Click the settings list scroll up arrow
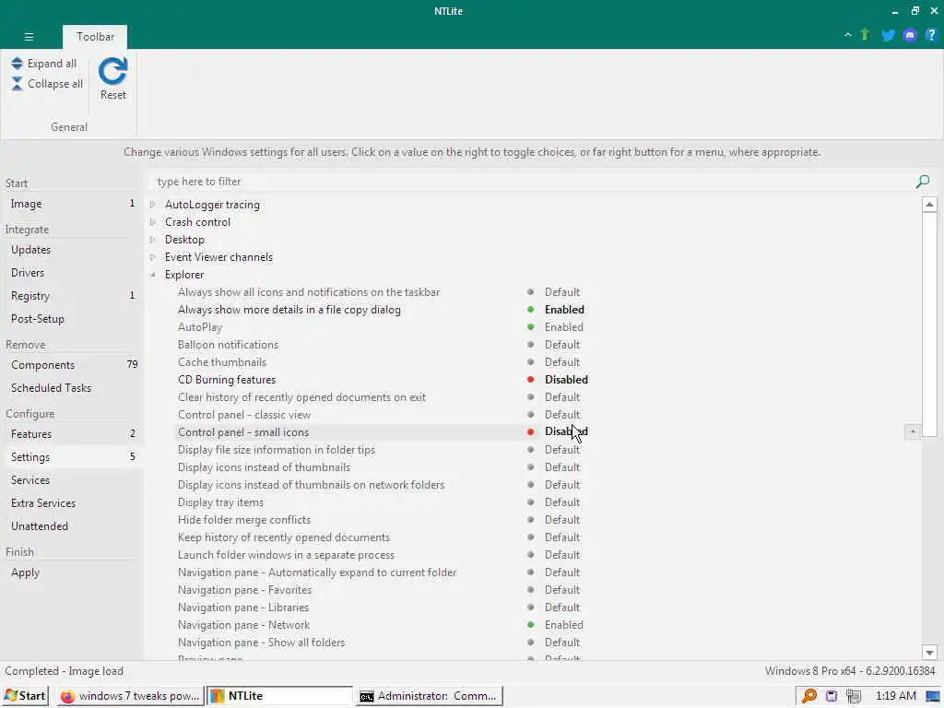Image resolution: width=944 pixels, height=708 pixels. [x=929, y=205]
